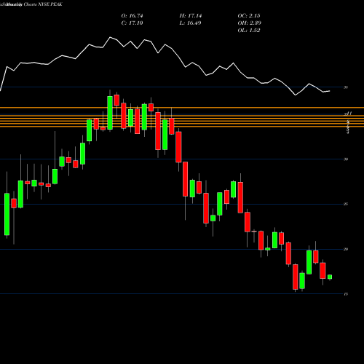The width and height of the screenshot is (364, 364).
Task: Select the open value 'O: 16.74'
Action: point(132,16)
